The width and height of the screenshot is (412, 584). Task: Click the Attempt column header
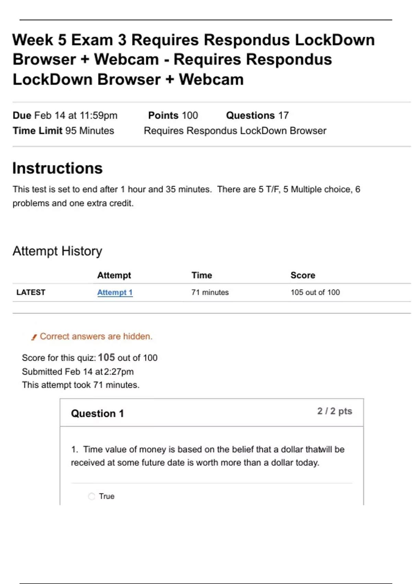(x=114, y=275)
